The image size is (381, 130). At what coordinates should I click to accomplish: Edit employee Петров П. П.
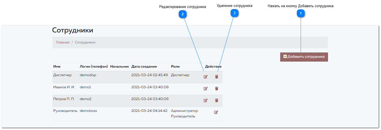pyautogui.click(x=206, y=101)
